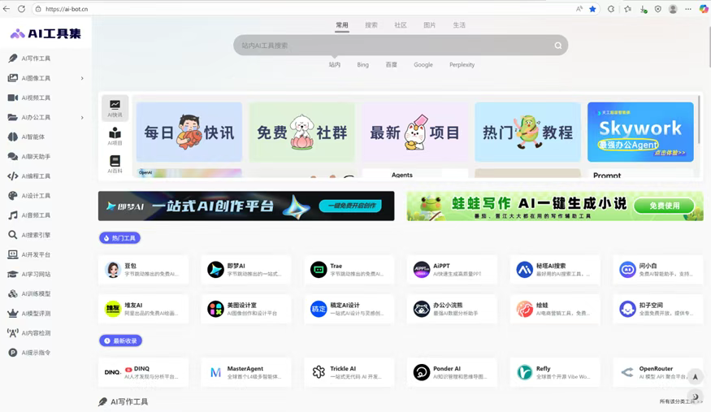Open the 免费社群 banner card

click(x=302, y=132)
